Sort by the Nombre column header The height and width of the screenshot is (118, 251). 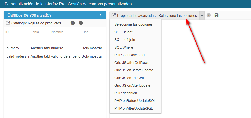click(x=57, y=32)
